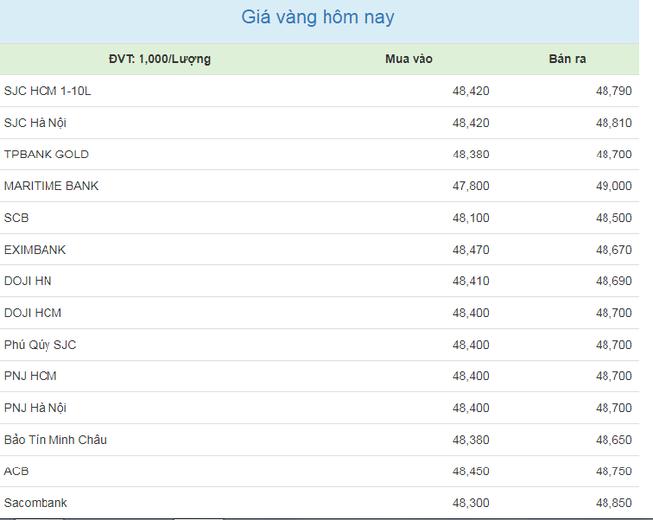The height and width of the screenshot is (520, 653).
Task: Click the buy price for Phú Qúy SJC
Action: click(471, 345)
